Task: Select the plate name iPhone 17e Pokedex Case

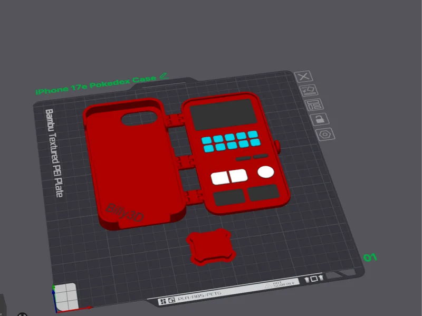Action: point(96,85)
